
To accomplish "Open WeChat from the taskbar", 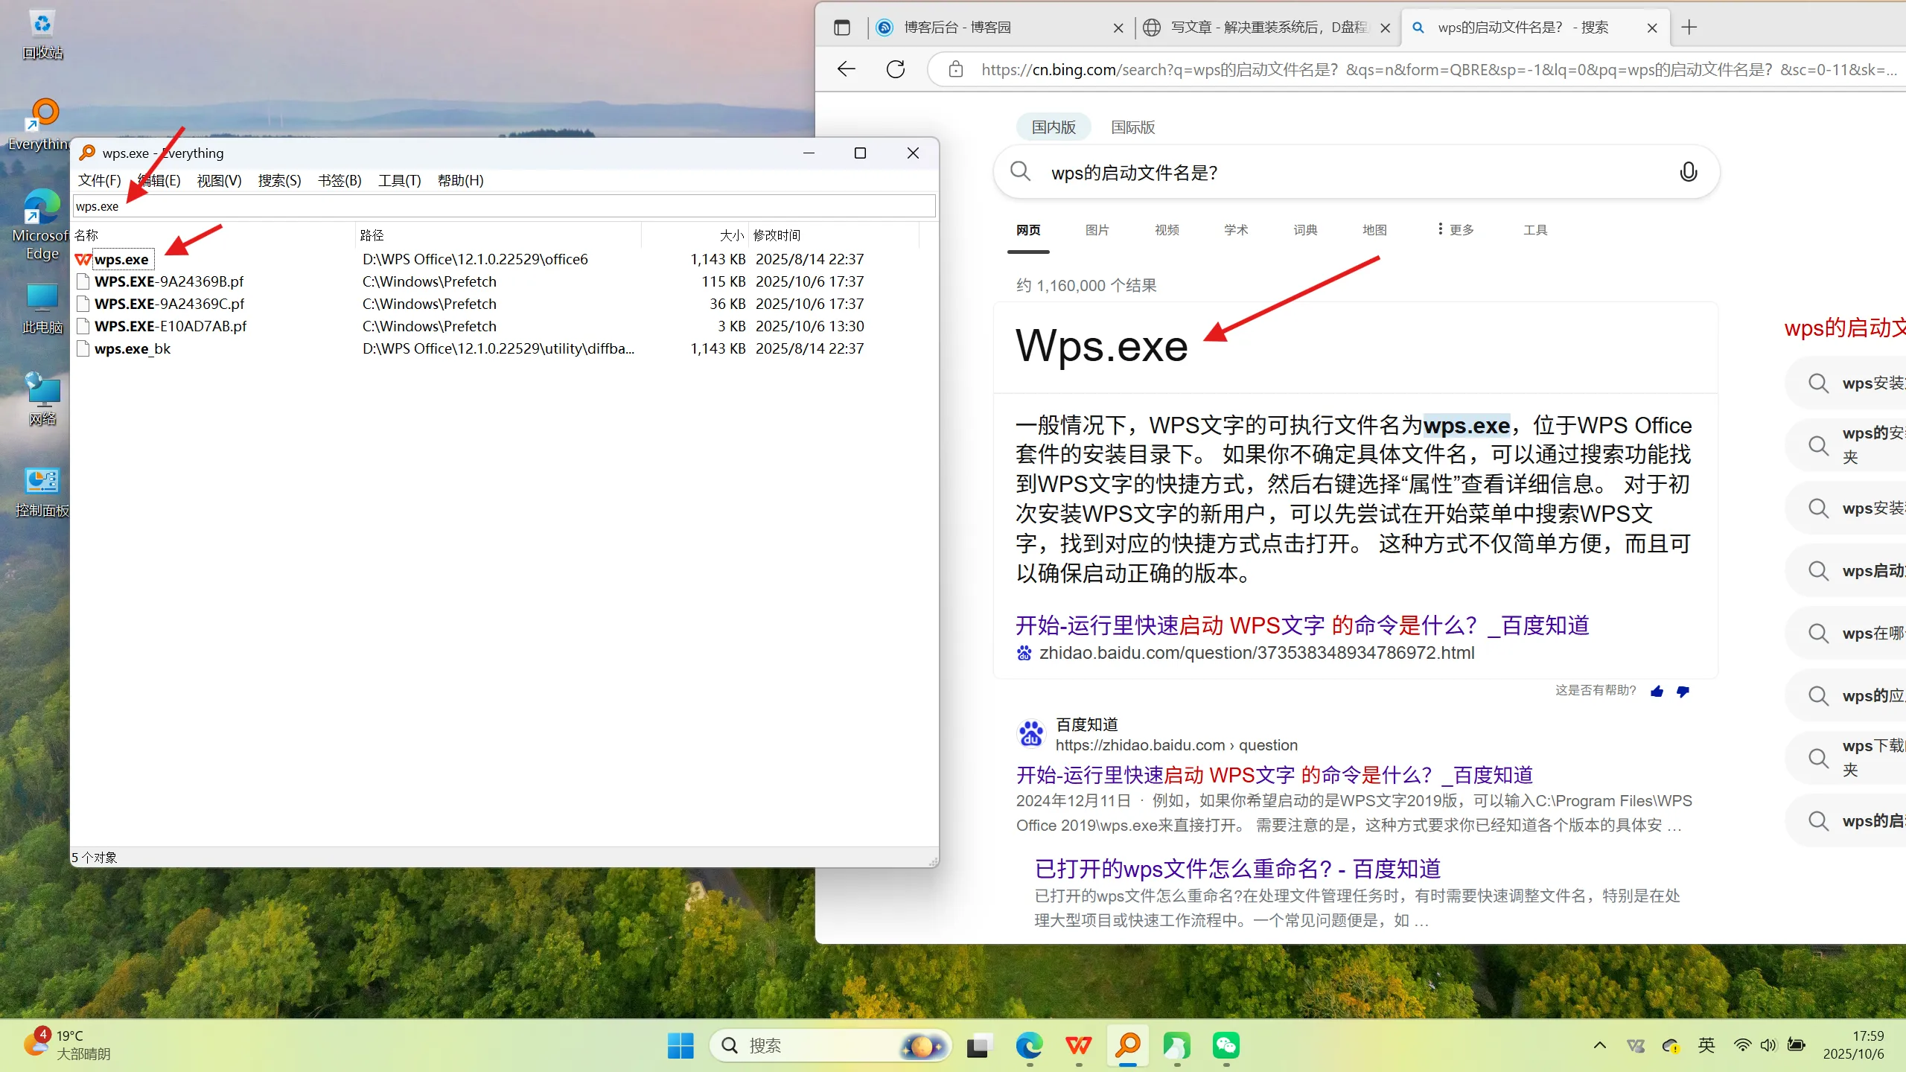I will coord(1225,1046).
